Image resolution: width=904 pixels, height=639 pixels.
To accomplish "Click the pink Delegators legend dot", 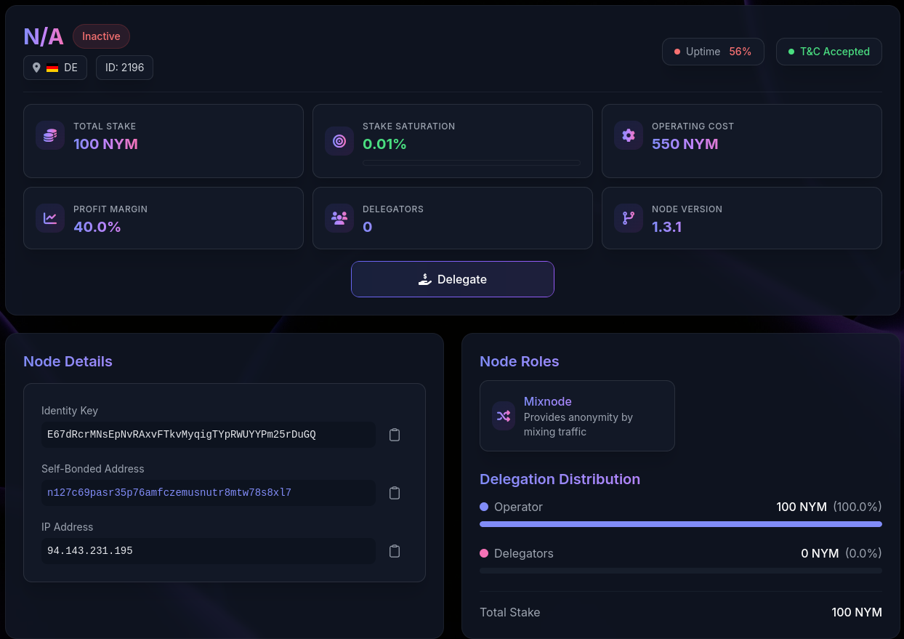I will pos(484,553).
